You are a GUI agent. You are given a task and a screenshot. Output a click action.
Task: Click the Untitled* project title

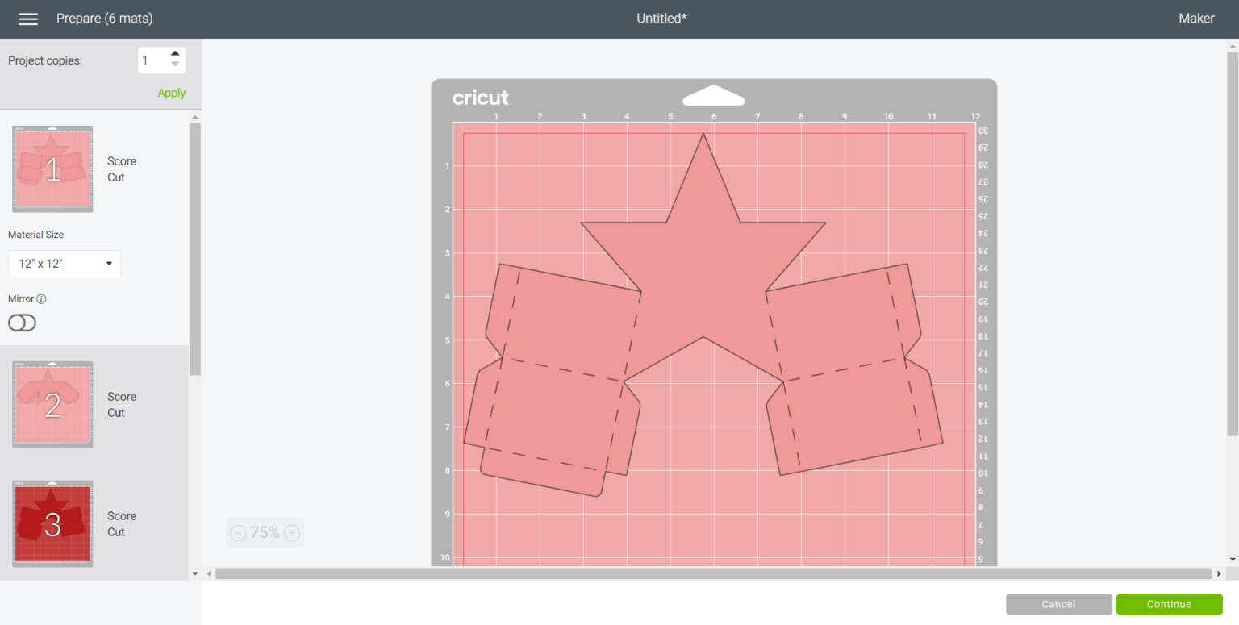tap(661, 18)
